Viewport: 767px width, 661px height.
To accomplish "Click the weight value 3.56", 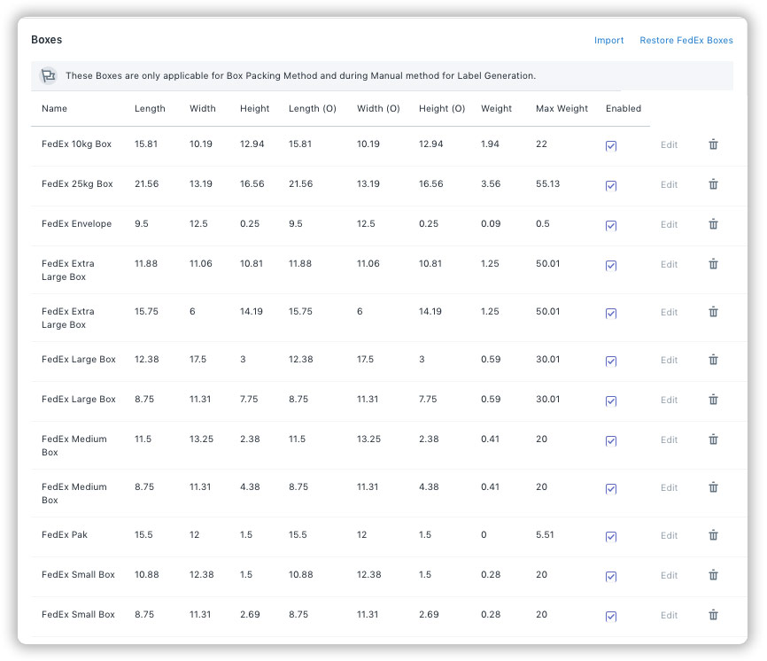I will tap(490, 184).
